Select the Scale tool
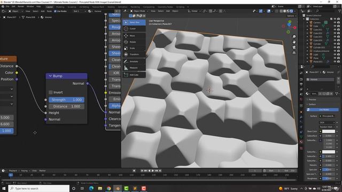This screenshot has width=342, height=192. click(x=134, y=48)
